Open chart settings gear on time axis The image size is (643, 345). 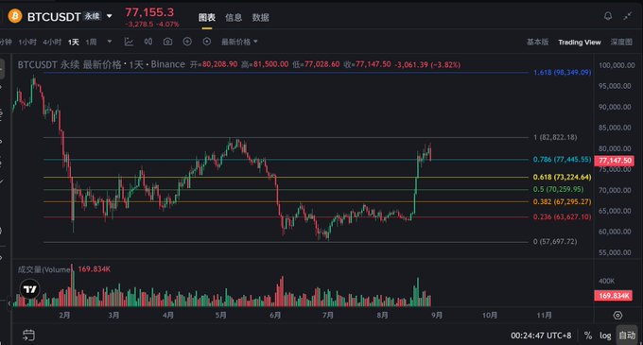click(617, 315)
